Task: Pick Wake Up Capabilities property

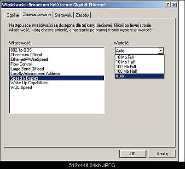Action: [57, 83]
